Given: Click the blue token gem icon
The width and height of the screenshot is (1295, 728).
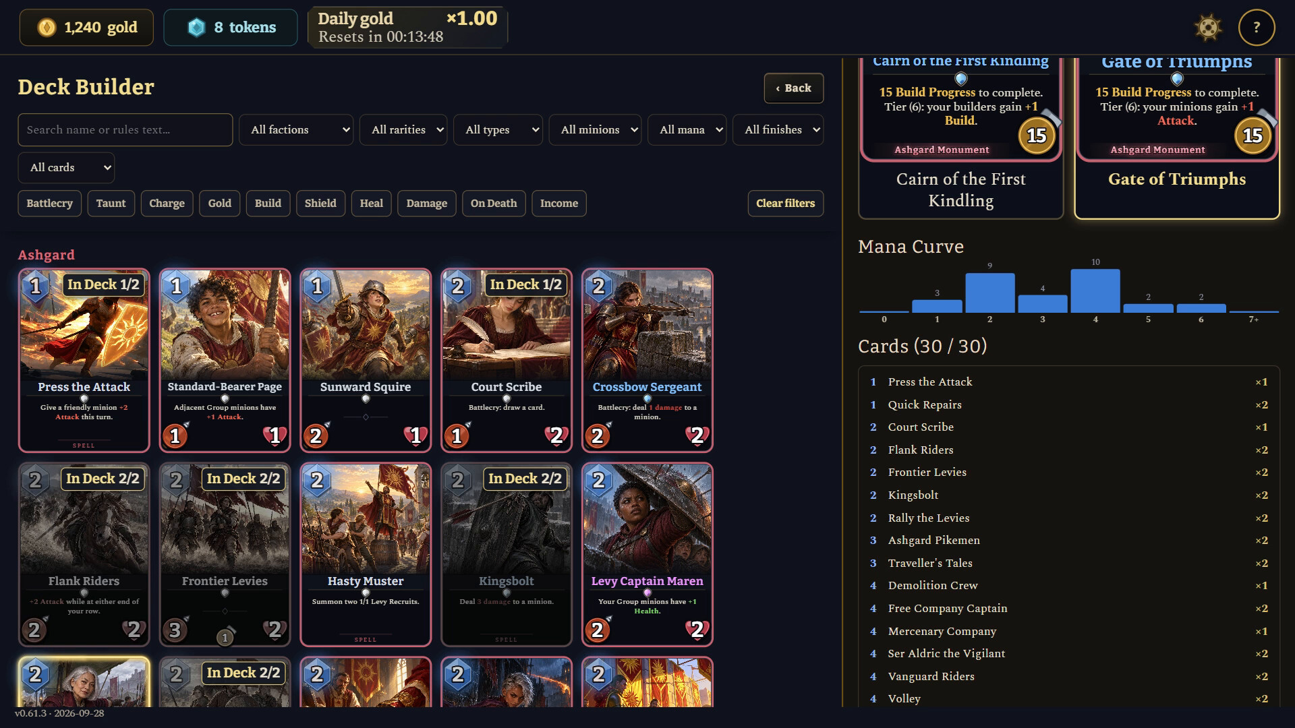Looking at the screenshot, I should tap(196, 28).
